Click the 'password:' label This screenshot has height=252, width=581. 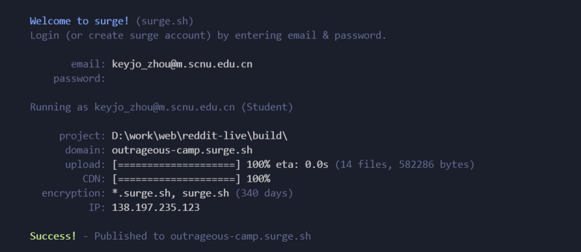(79, 79)
